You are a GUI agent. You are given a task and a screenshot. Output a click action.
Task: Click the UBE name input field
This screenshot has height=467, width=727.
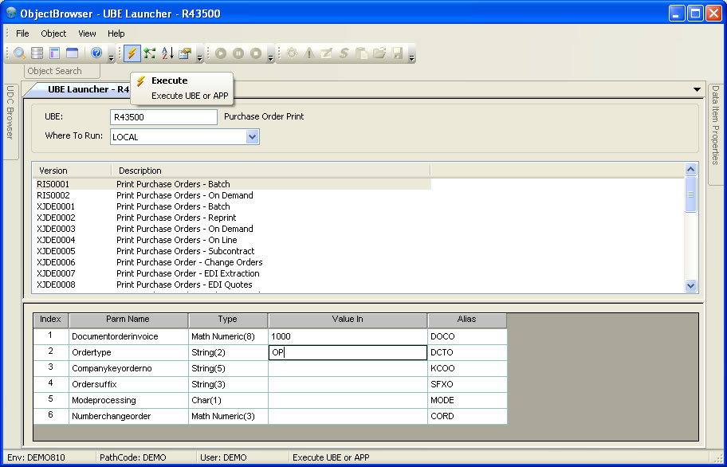[164, 116]
